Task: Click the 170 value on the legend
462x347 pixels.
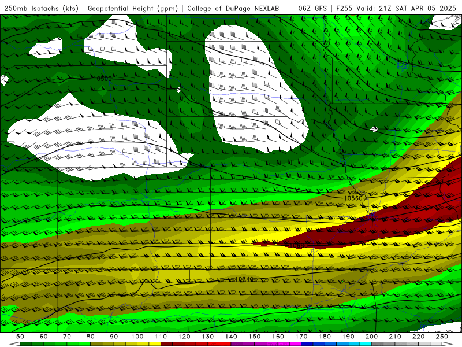Action: 301,337
